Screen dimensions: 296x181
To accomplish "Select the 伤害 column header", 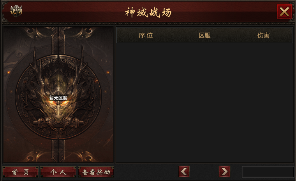I will (263, 35).
